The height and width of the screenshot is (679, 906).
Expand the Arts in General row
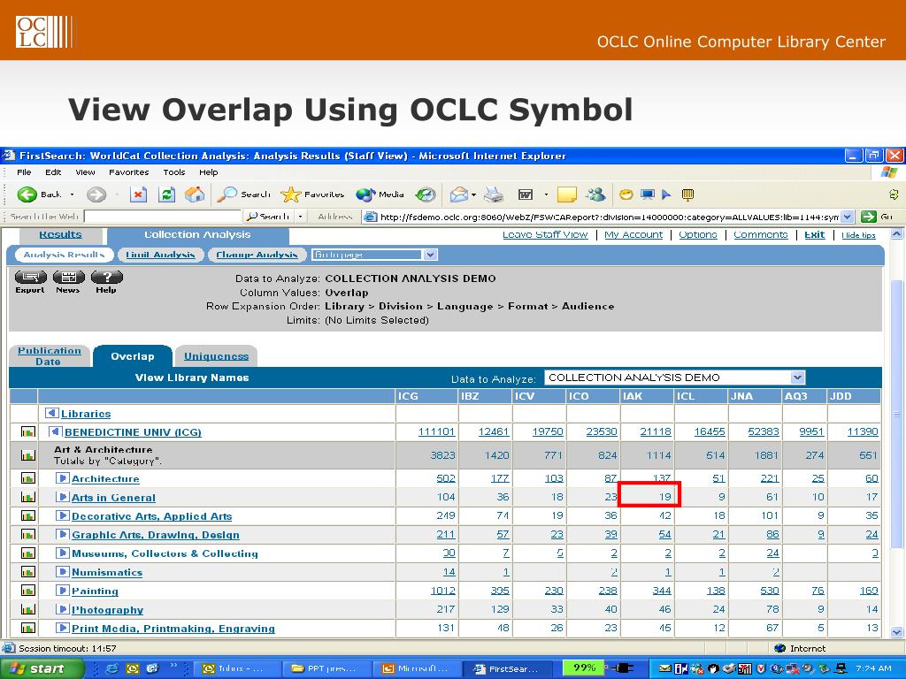[63, 497]
